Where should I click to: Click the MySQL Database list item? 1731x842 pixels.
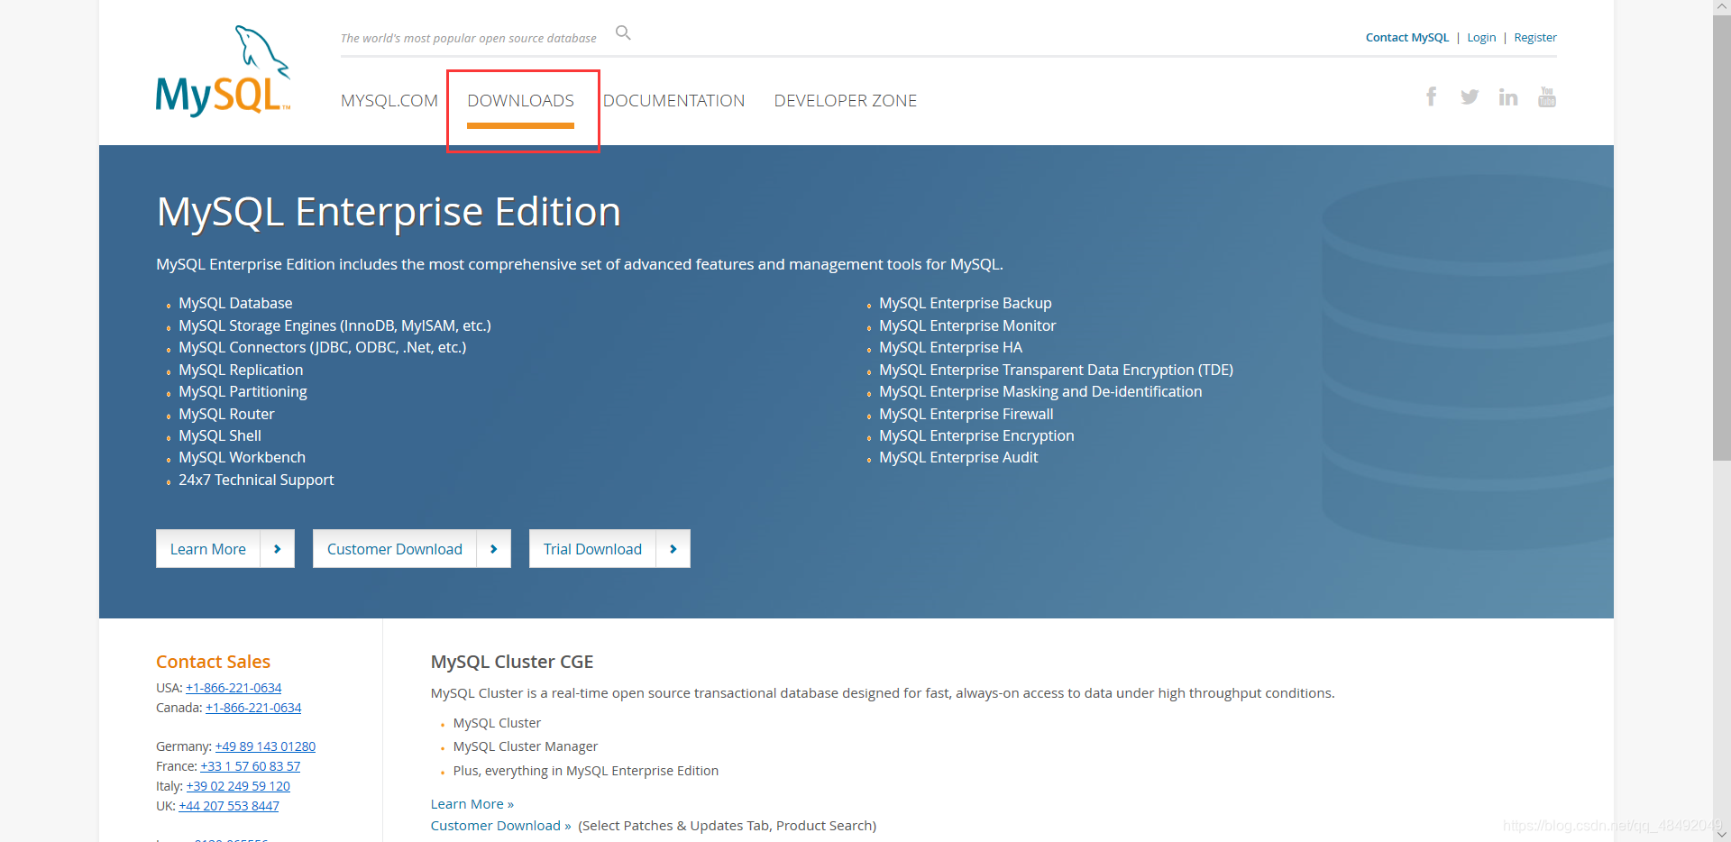click(235, 304)
